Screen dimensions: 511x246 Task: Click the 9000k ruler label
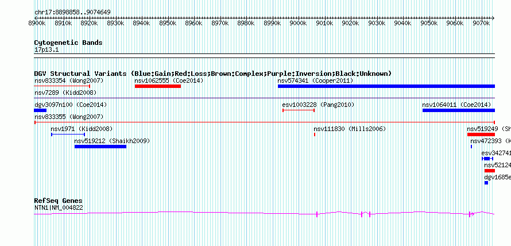[x=298, y=24]
